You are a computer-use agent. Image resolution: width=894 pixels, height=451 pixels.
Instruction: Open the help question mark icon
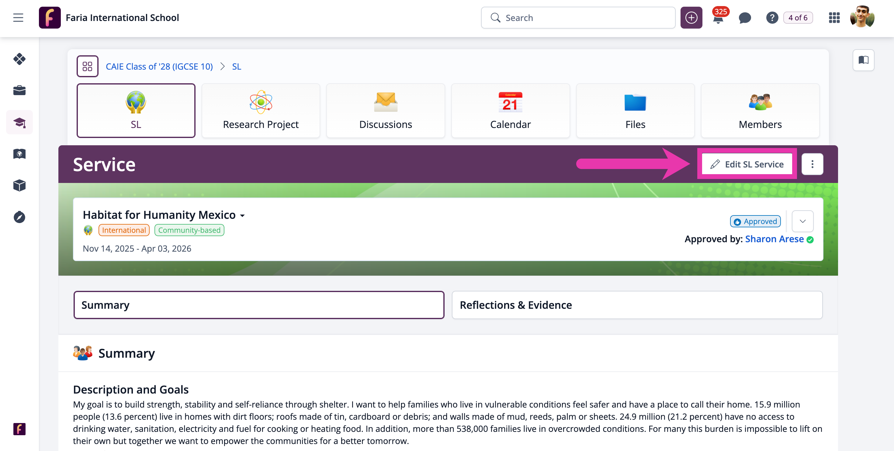click(x=772, y=18)
